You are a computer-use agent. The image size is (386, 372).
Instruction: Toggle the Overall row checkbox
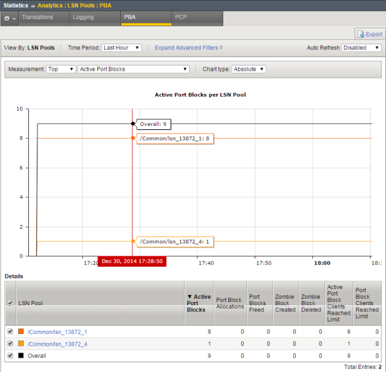(x=9, y=355)
